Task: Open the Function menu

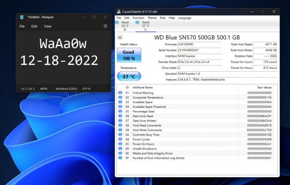Action: click(138, 18)
